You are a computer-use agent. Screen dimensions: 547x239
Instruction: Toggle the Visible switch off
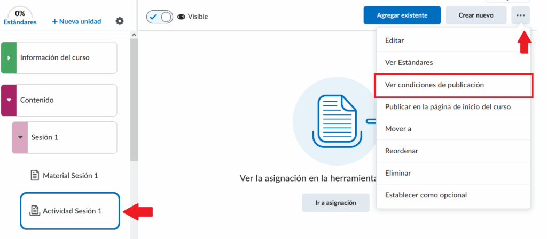(x=159, y=17)
